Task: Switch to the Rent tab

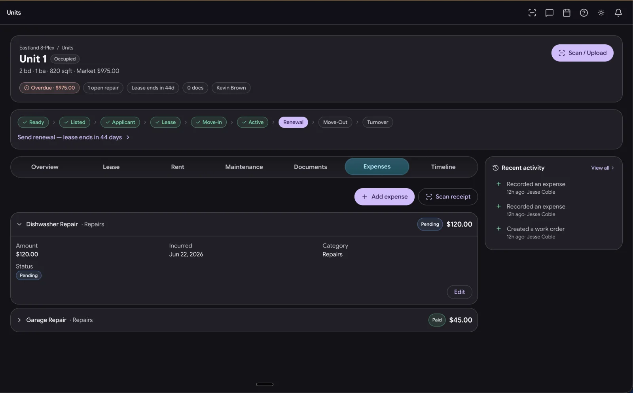Action: [178, 167]
